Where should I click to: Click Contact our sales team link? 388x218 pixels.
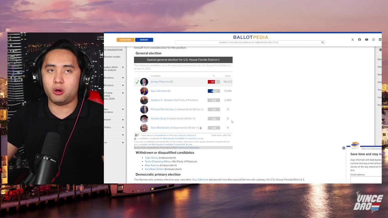(x=189, y=147)
